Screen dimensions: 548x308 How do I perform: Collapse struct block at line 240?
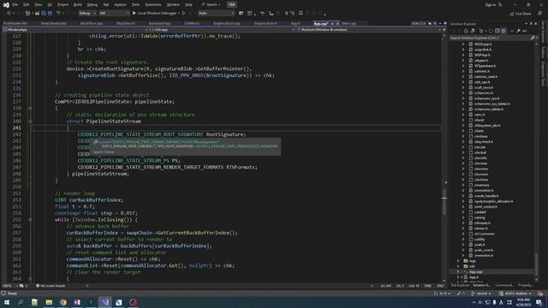(x=31, y=121)
